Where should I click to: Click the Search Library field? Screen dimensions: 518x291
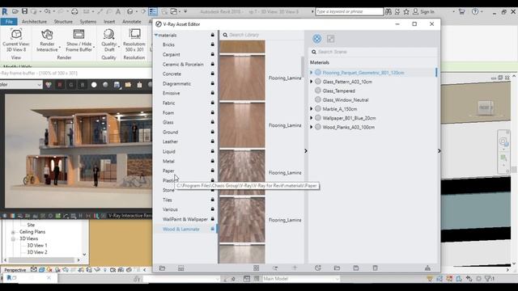click(x=261, y=35)
